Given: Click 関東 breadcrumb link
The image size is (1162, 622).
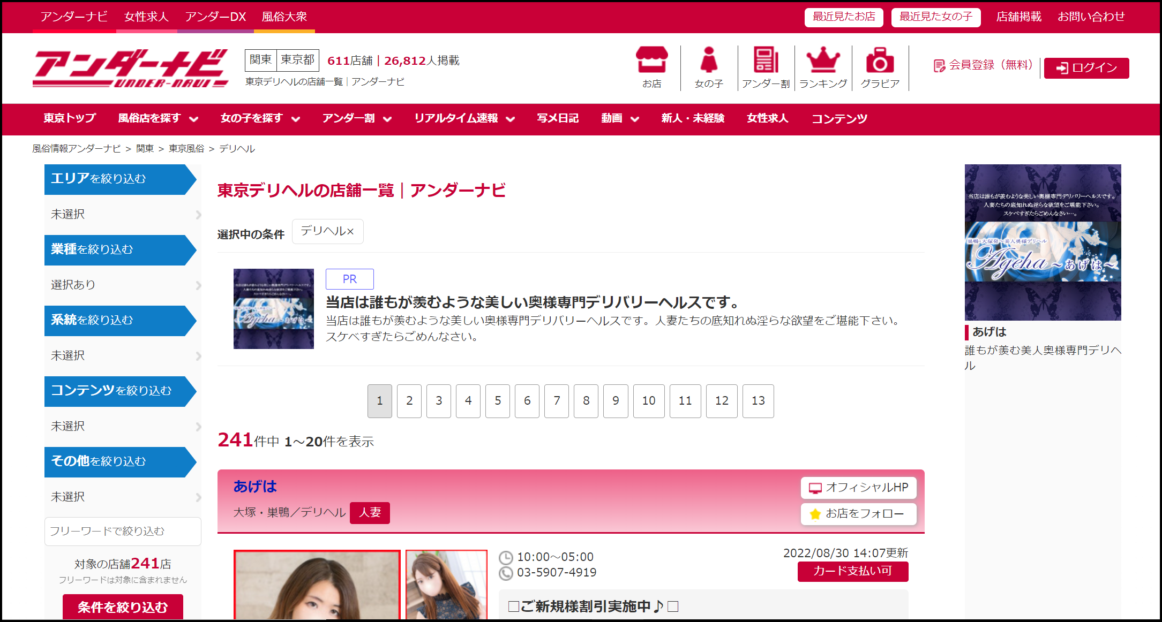Looking at the screenshot, I should [145, 149].
